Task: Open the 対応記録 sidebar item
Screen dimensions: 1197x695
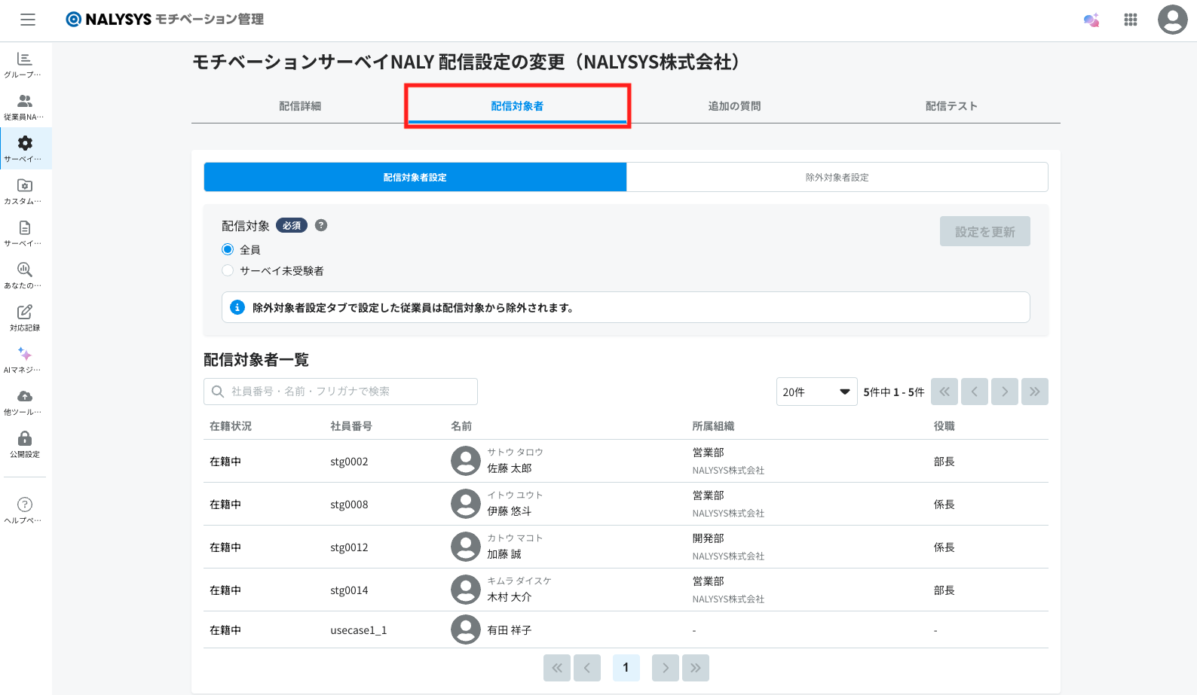Action: click(25, 318)
